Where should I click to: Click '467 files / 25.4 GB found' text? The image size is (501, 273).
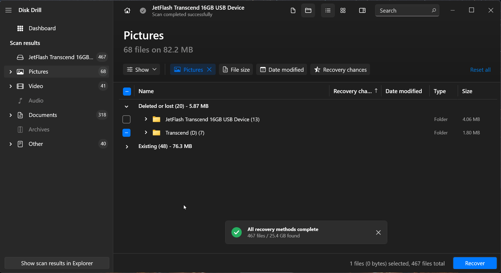[274, 236]
